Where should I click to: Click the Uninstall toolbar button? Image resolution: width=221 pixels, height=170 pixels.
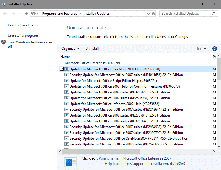(92, 49)
